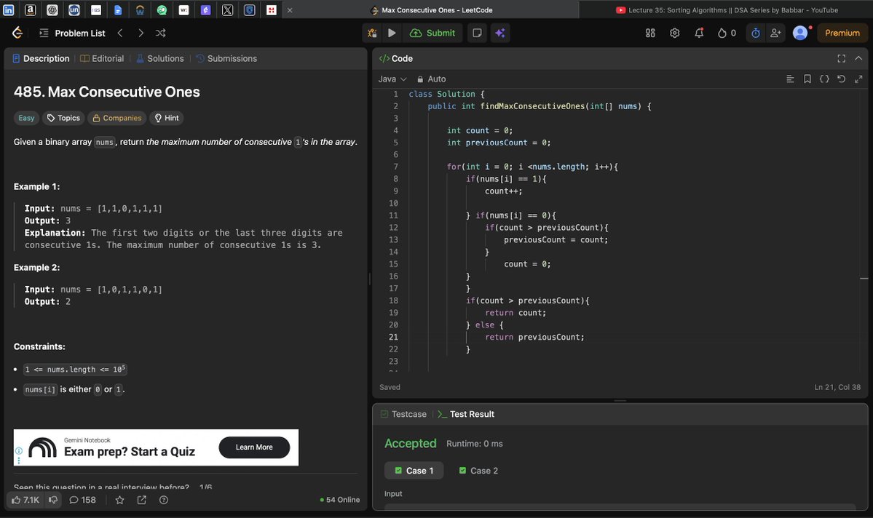Open the Java language dropdown

pos(392,79)
